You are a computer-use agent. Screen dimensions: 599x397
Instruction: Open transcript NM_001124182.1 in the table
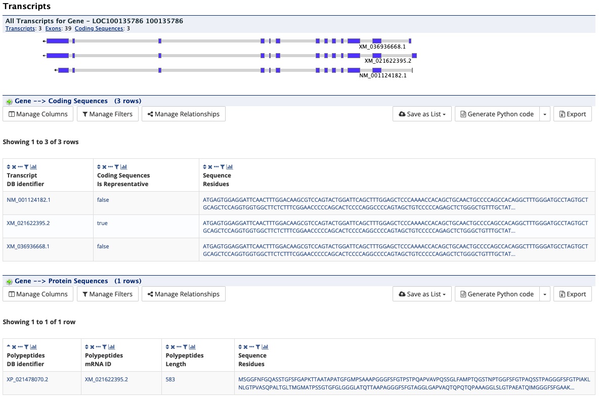tap(29, 200)
